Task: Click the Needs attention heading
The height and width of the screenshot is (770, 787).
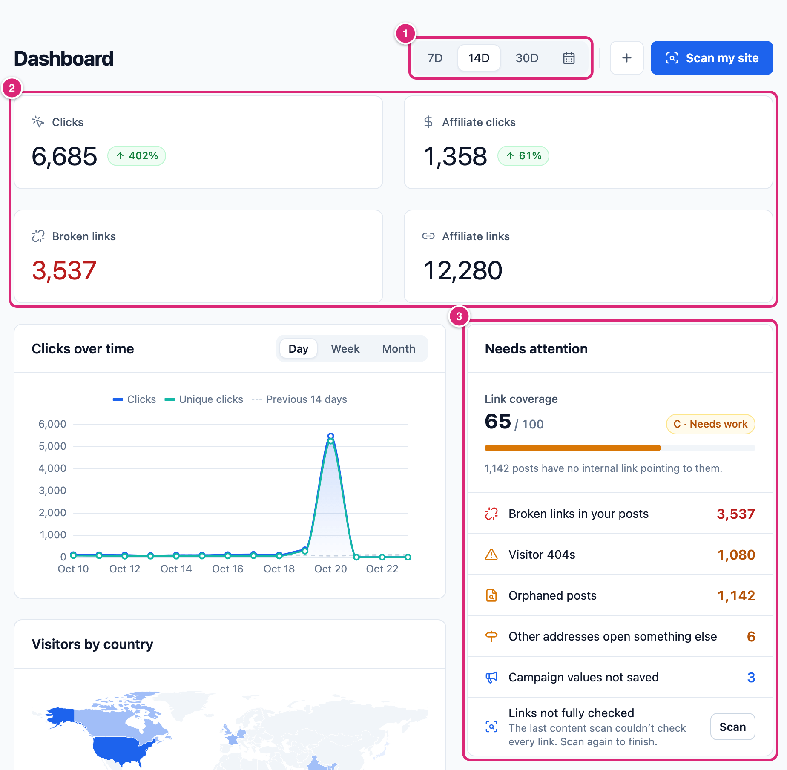Action: 536,348
